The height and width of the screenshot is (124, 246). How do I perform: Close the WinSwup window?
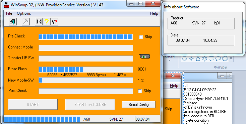point(153,3)
